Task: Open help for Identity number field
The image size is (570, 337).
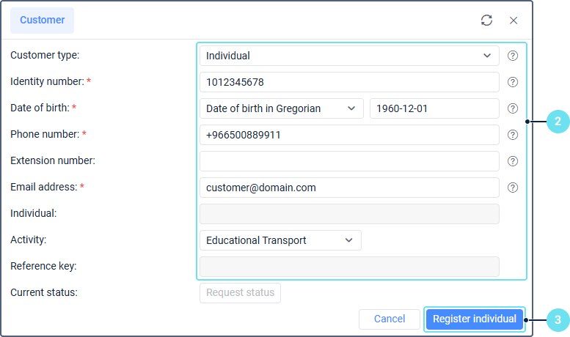Action: (513, 82)
